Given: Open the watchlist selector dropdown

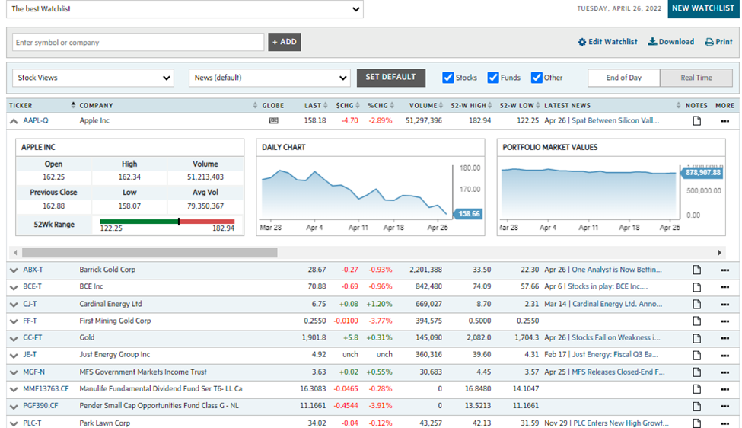Looking at the screenshot, I should coord(185,10).
